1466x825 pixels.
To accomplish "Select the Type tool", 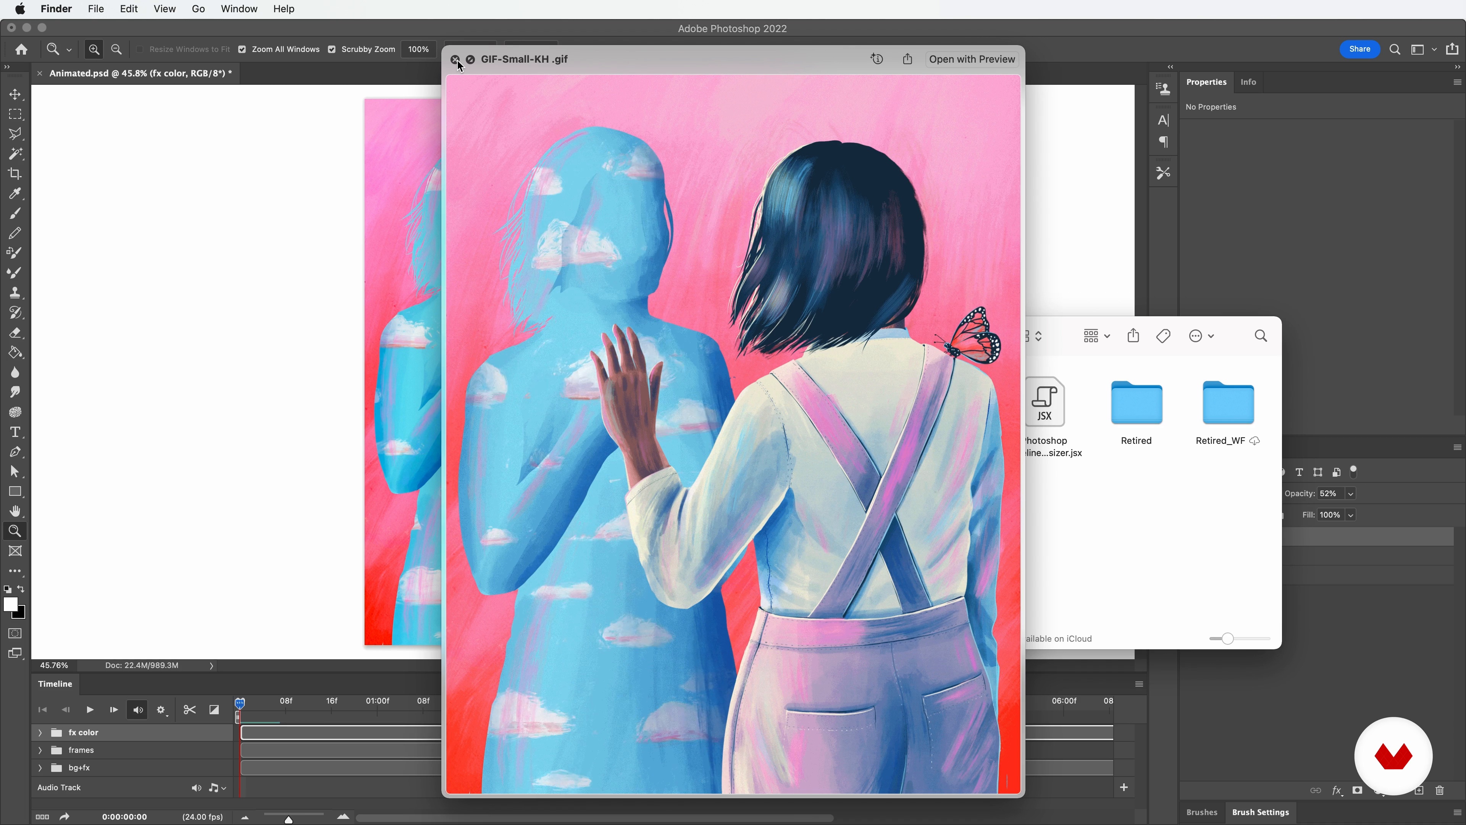I will (x=15, y=432).
